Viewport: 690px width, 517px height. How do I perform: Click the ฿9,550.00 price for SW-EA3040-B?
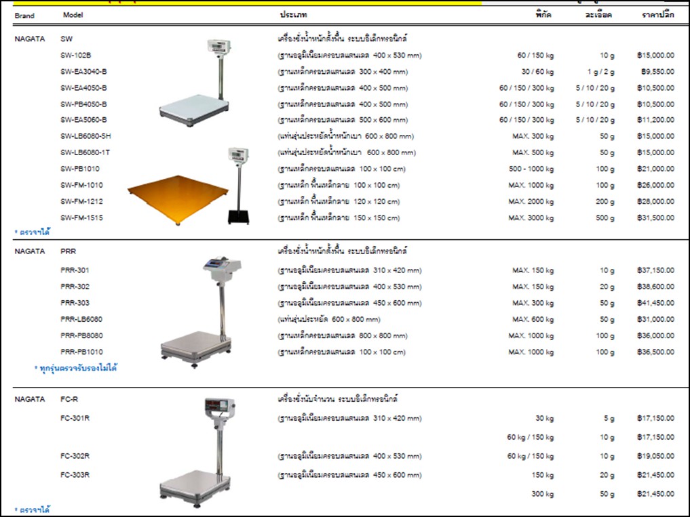(657, 72)
